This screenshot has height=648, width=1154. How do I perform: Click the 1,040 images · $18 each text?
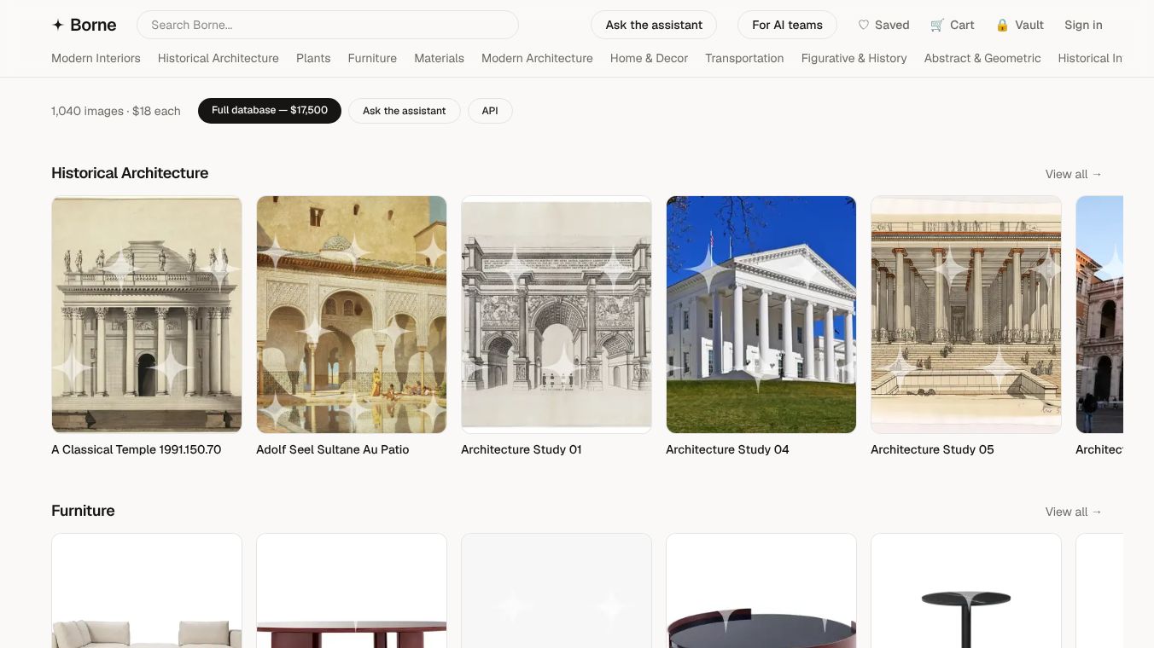pyautogui.click(x=116, y=111)
